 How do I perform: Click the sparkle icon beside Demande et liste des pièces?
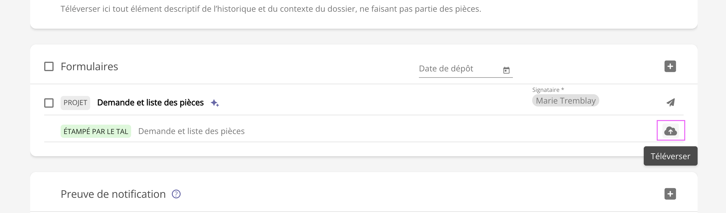[x=215, y=103]
